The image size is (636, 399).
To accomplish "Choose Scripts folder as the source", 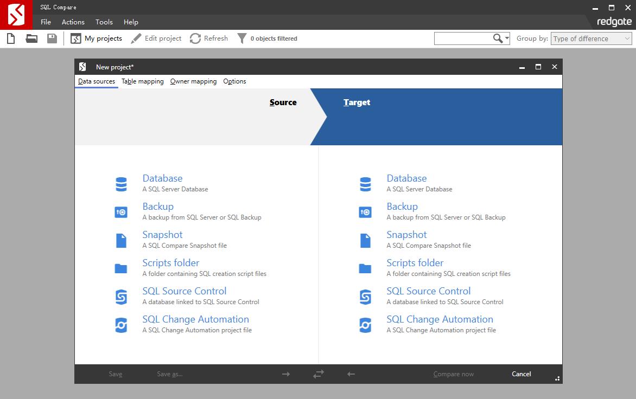I will [170, 263].
